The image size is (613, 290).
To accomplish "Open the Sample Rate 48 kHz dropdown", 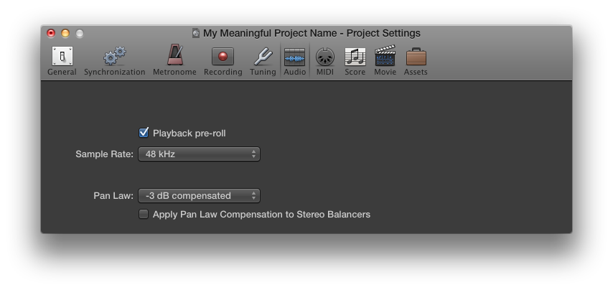I will click(199, 154).
